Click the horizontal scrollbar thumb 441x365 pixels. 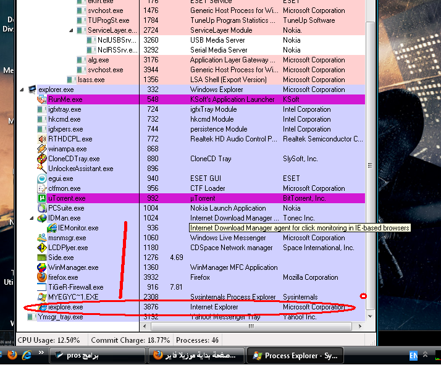[251, 326]
